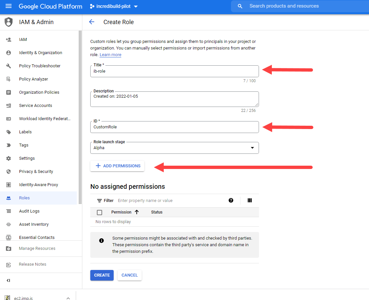Click the Identity-Aware Proxy icon
369x300 pixels.
pyautogui.click(x=9, y=185)
